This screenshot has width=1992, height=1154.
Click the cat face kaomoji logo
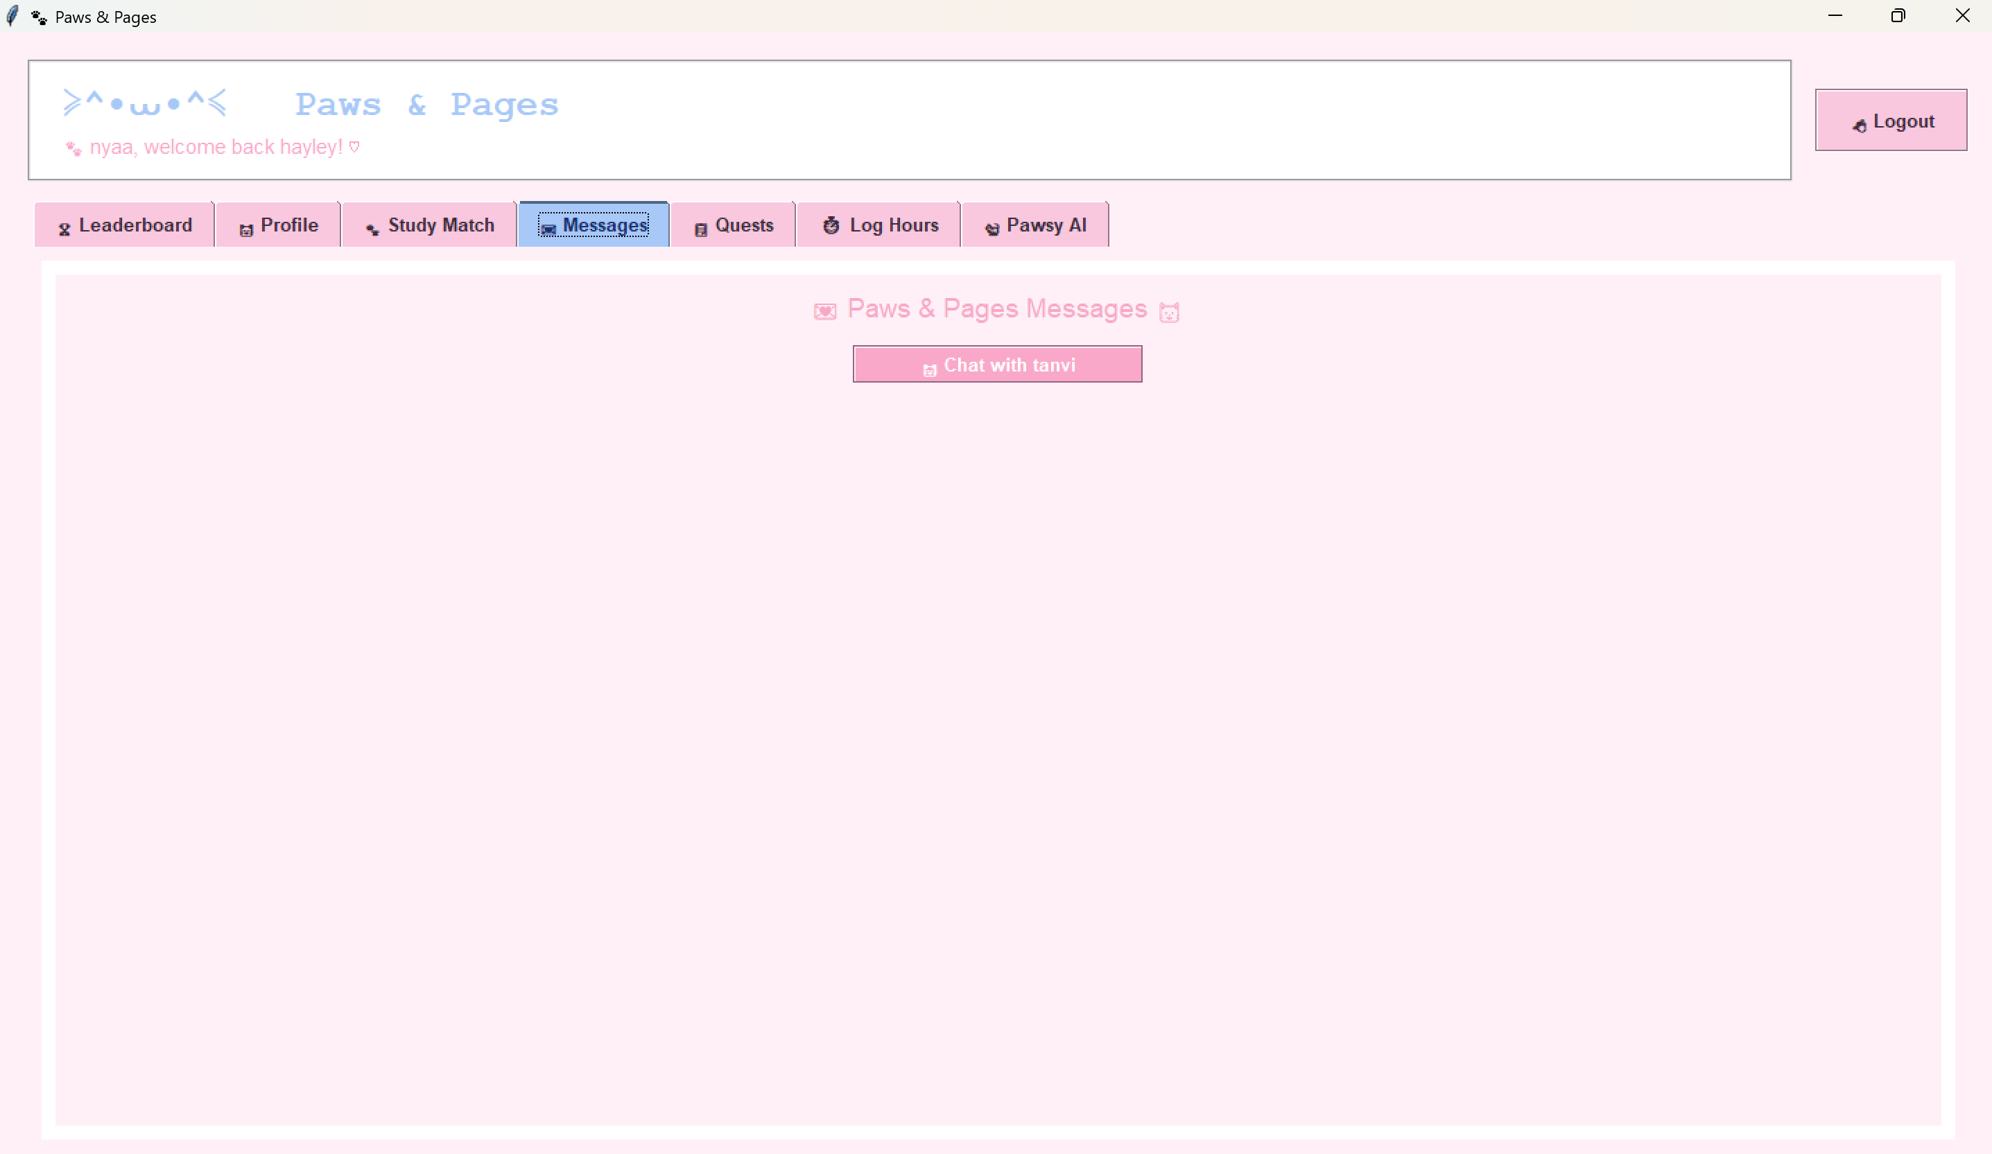click(146, 103)
